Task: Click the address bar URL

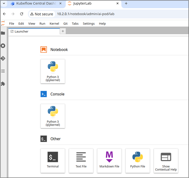Action: [x=86, y=14]
